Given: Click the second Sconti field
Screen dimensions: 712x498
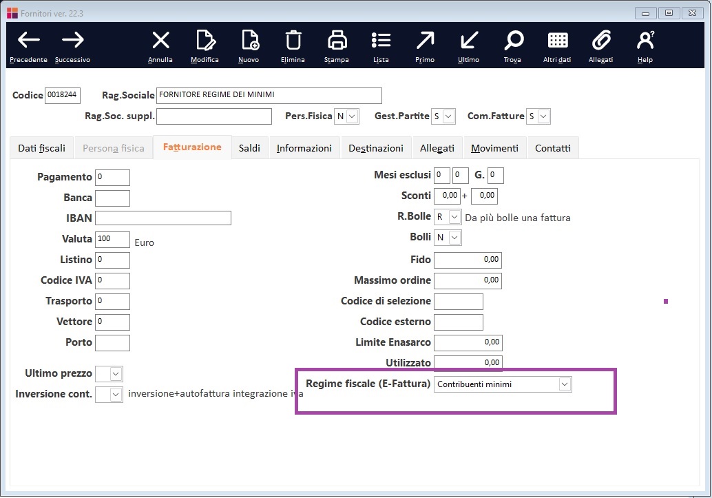Looking at the screenshot, I should [x=485, y=196].
